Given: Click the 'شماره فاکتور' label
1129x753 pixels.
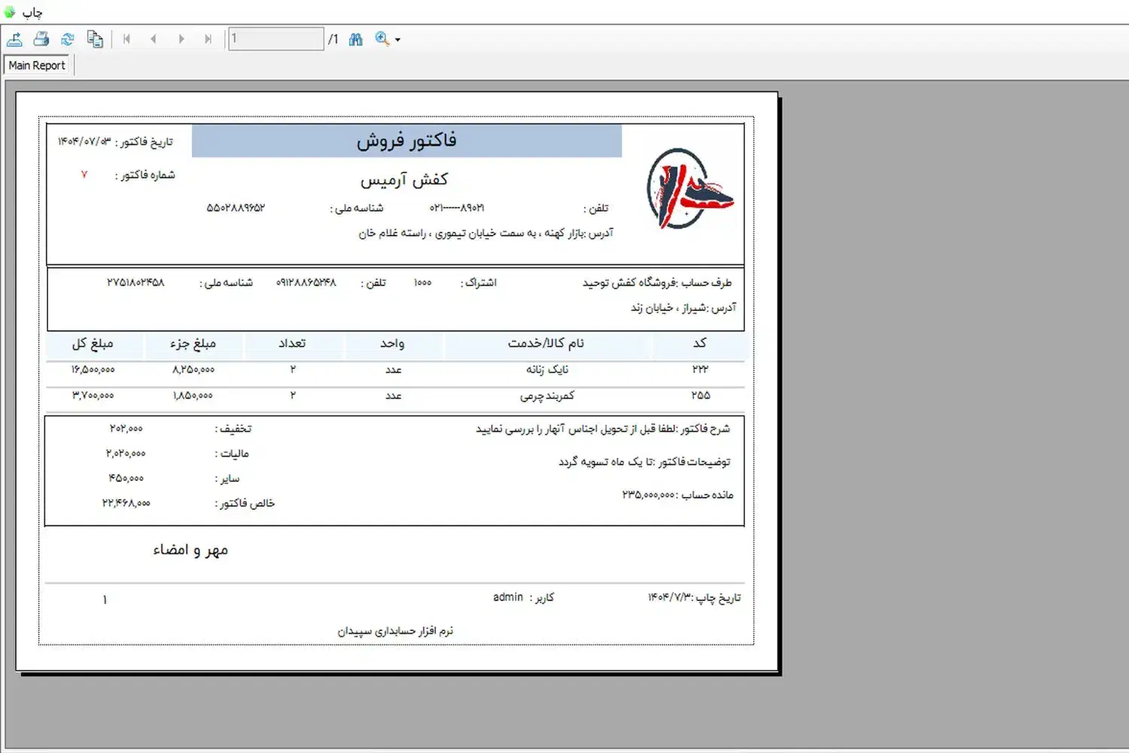Looking at the screenshot, I should (x=145, y=175).
